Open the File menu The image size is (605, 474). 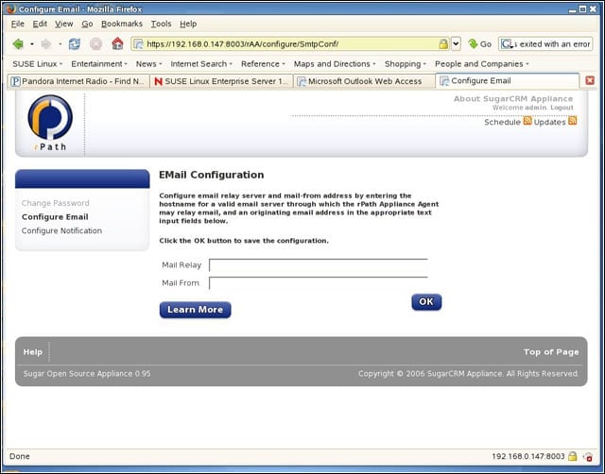point(18,24)
